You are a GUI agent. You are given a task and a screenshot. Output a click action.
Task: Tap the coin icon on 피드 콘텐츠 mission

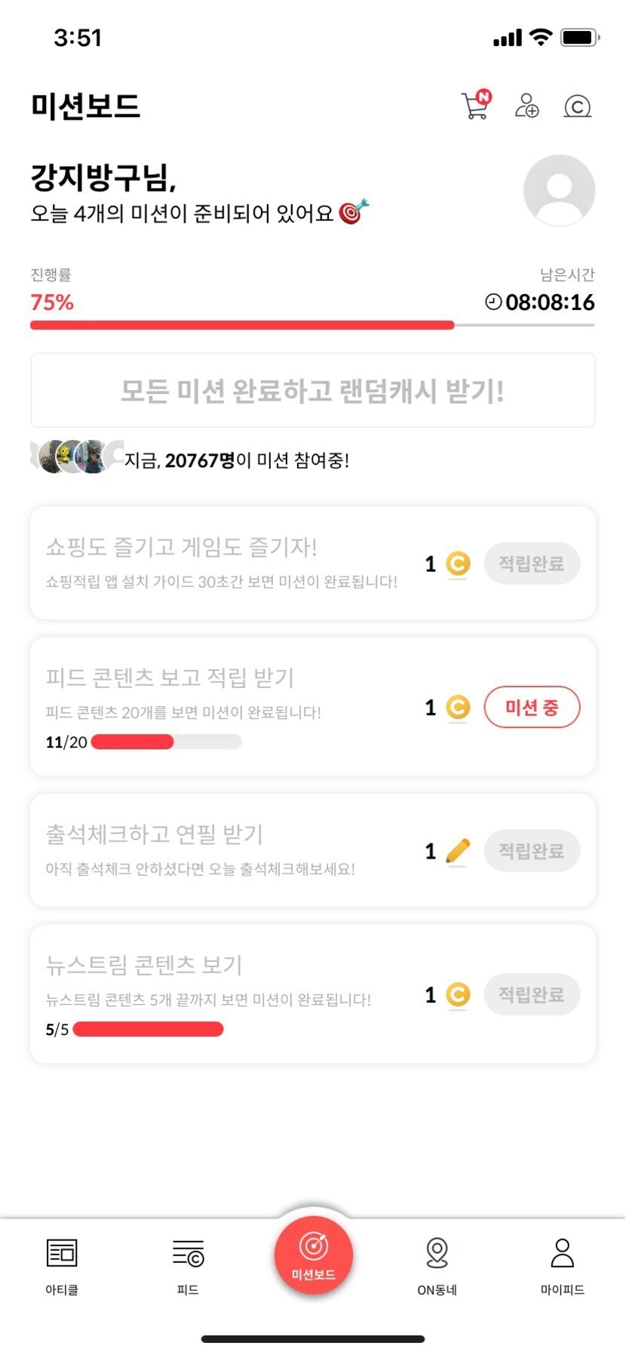tap(458, 707)
